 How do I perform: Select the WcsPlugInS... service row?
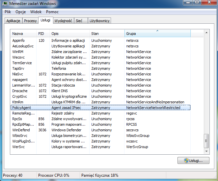click(x=100, y=141)
